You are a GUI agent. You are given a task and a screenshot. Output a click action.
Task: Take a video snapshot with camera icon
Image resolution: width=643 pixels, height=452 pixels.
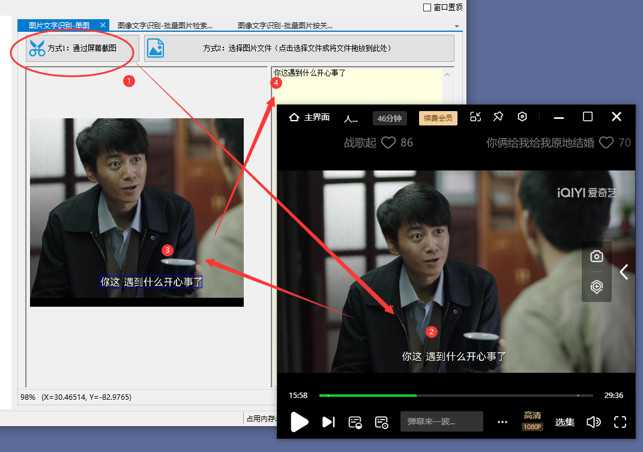click(596, 257)
